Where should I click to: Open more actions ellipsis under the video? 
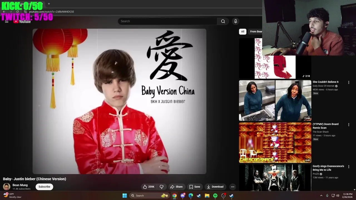[x=233, y=187]
